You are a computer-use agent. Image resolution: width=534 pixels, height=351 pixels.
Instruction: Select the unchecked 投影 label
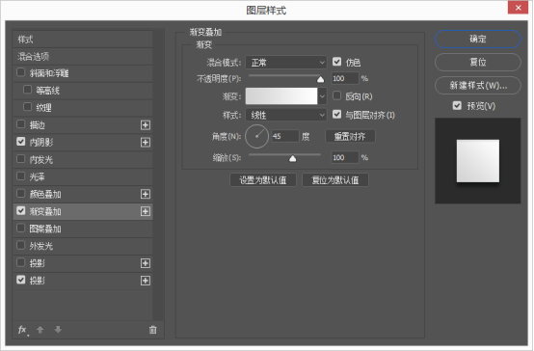38,263
